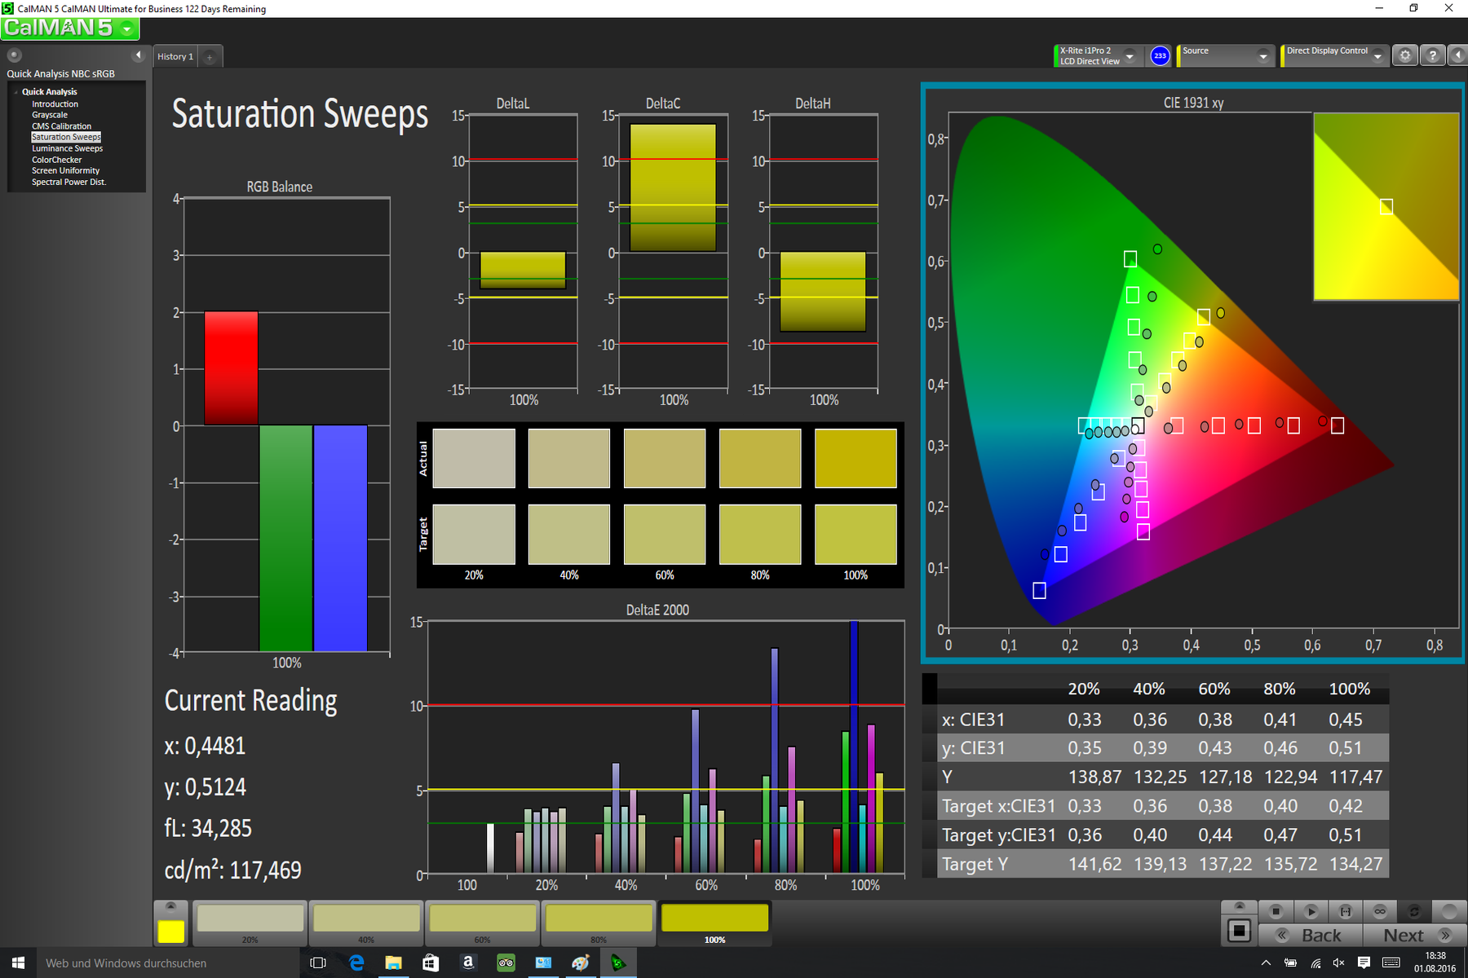Switch to the History 1 tab
Screen dimensions: 1468x978
(x=175, y=57)
